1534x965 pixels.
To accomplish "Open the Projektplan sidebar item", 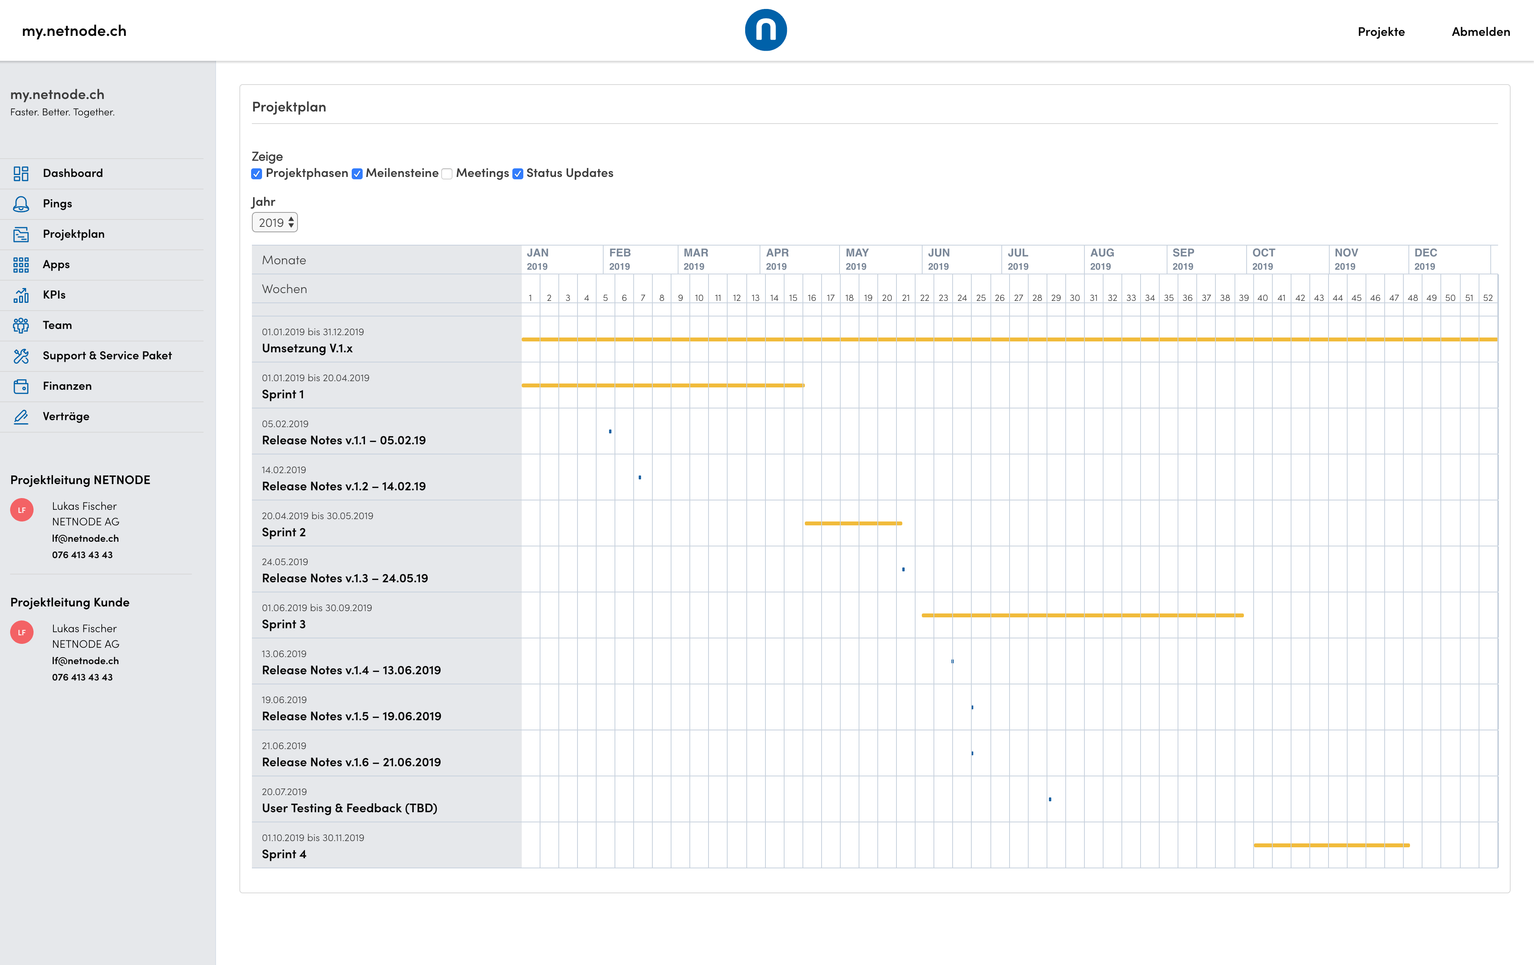I will pos(73,233).
